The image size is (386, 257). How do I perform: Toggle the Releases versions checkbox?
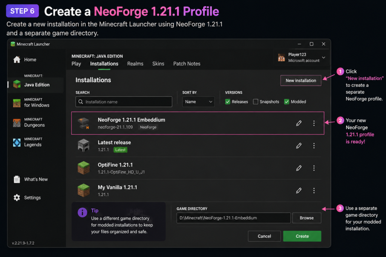228,102
